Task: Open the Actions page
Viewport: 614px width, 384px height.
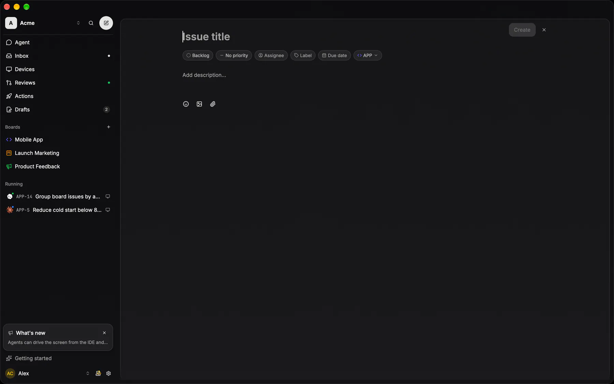Action: [x=58, y=96]
